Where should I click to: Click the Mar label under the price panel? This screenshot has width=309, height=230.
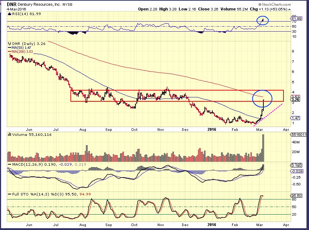[x=260, y=130]
